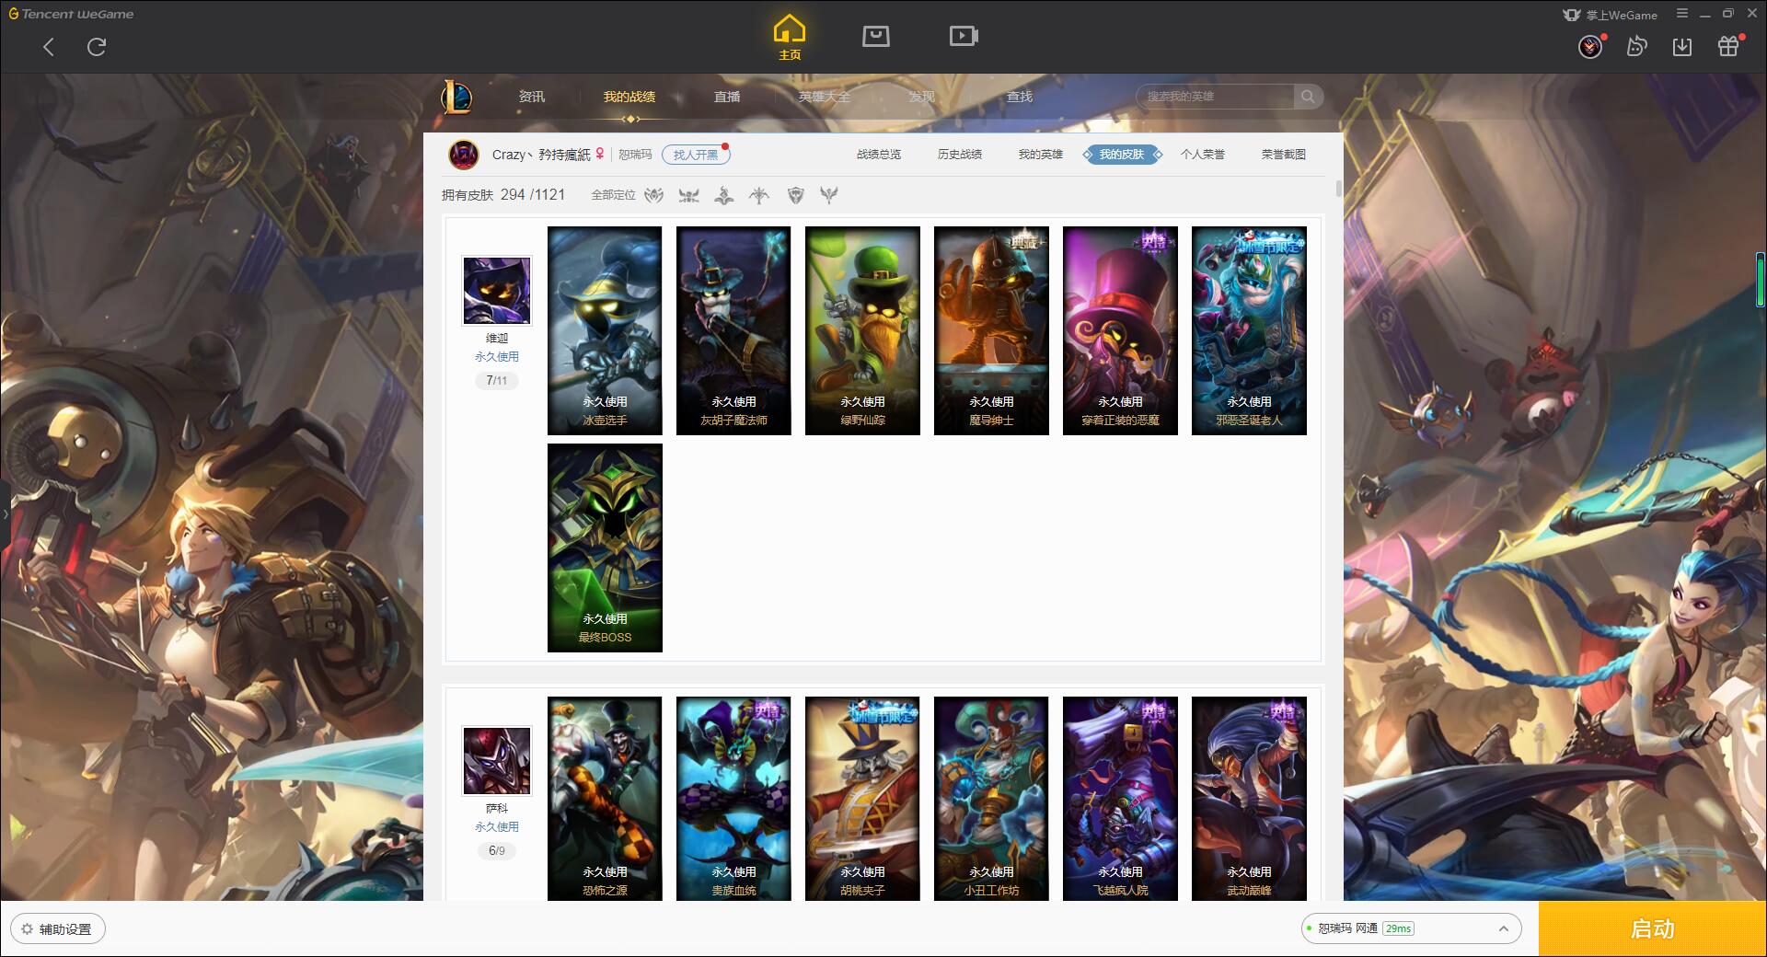Open 掌上WeGame mobile link
Image resolution: width=1767 pixels, height=957 pixels.
1611,15
